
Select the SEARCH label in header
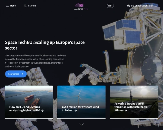(32, 6)
